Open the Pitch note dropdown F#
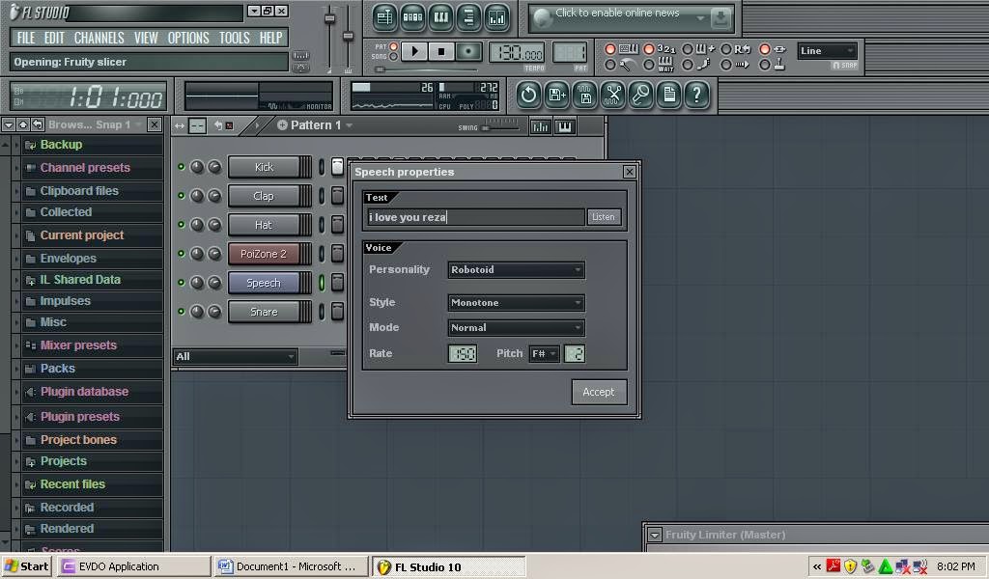Viewport: 989px width, 579px height. click(544, 353)
